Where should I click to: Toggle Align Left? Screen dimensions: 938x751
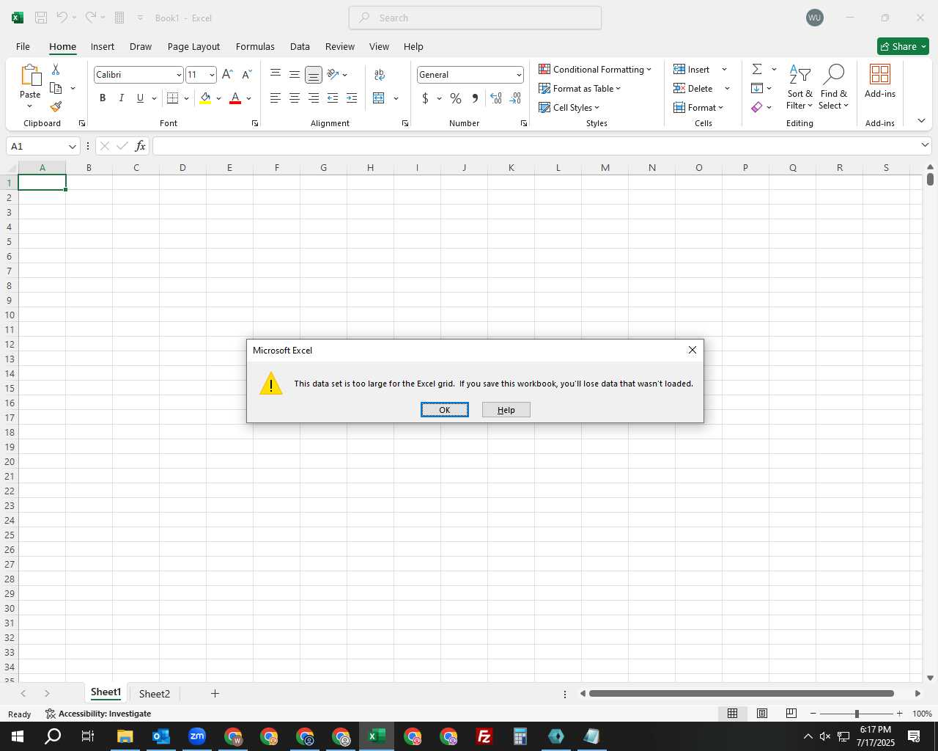click(276, 98)
